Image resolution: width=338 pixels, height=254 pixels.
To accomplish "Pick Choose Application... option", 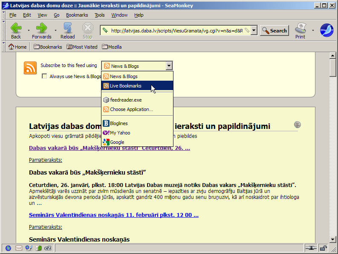I will 137,109.
